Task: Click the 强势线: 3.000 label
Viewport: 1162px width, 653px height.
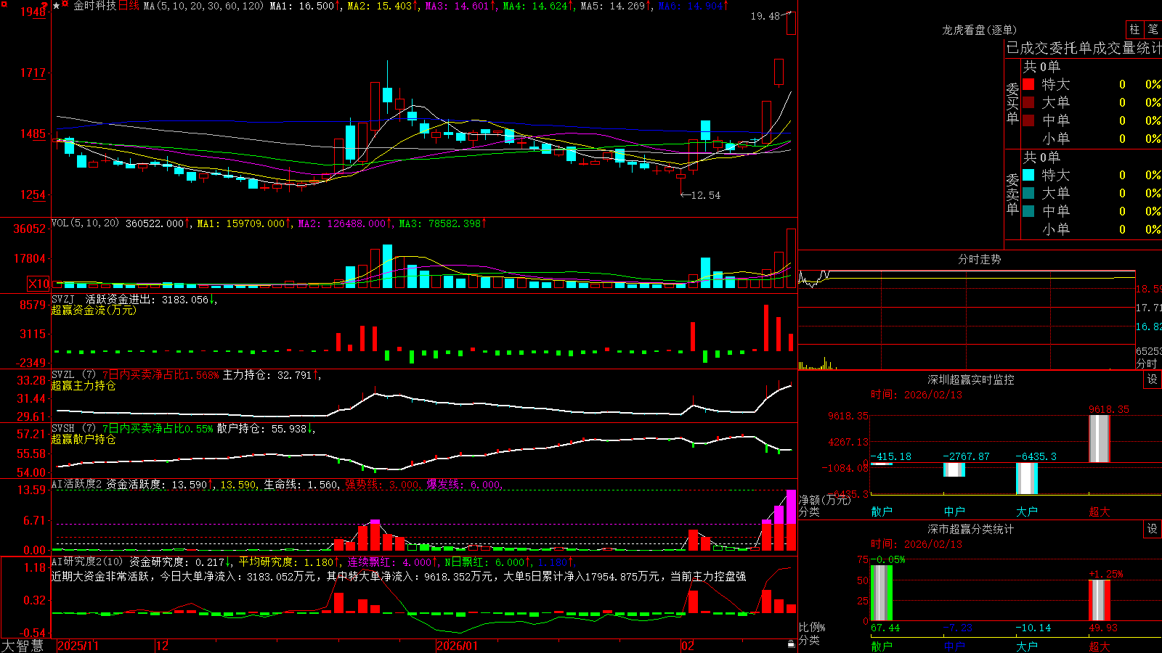Action: (382, 485)
